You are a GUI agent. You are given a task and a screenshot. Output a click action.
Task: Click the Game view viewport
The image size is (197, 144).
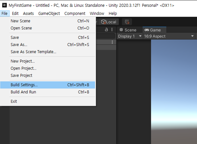pos(174,92)
